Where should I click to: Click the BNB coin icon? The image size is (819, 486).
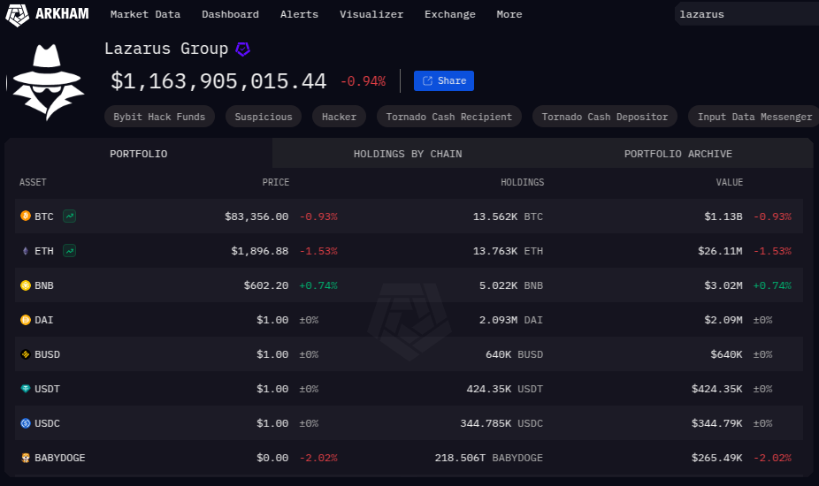25,285
